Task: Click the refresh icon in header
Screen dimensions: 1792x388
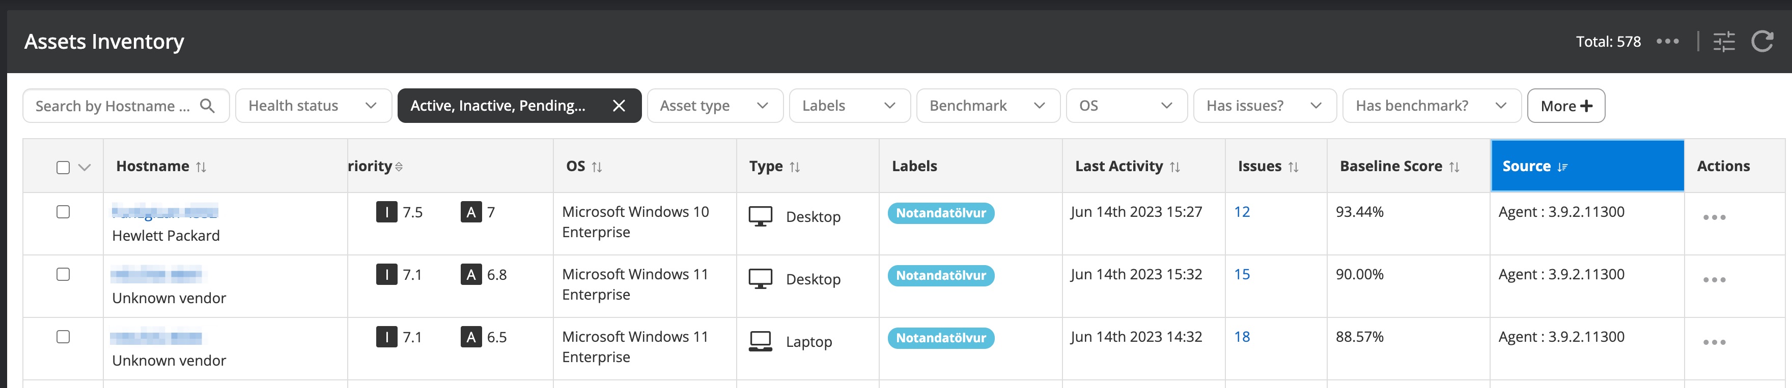Action: coord(1761,42)
